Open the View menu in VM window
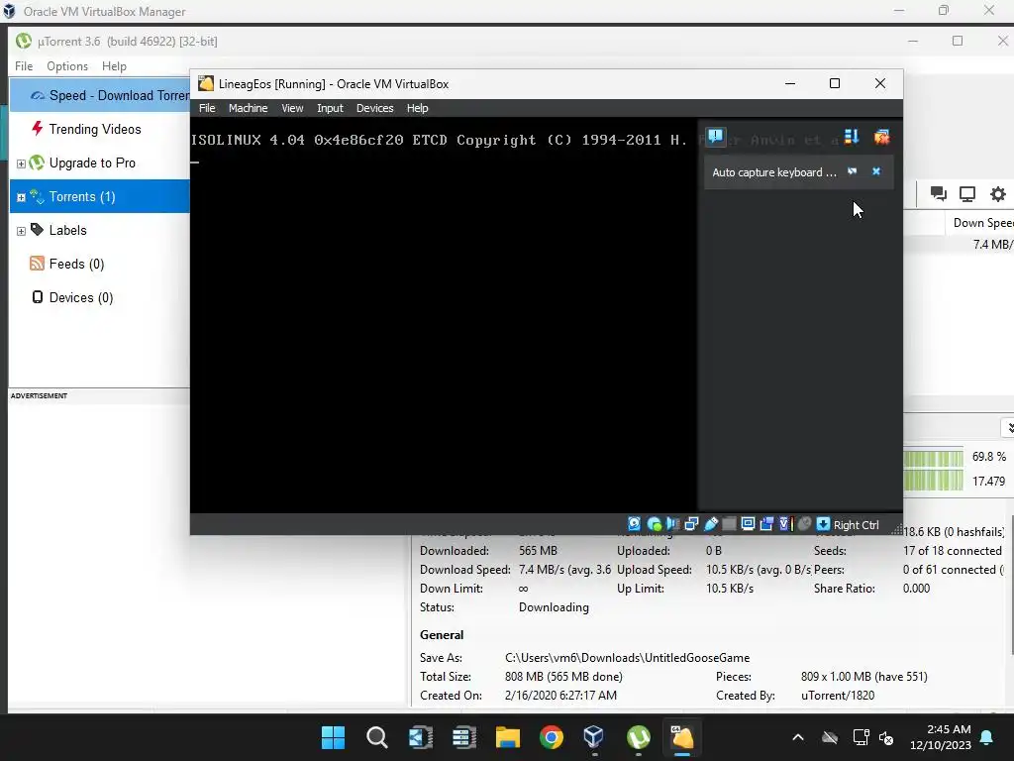The height and width of the screenshot is (761, 1014). [x=292, y=108]
